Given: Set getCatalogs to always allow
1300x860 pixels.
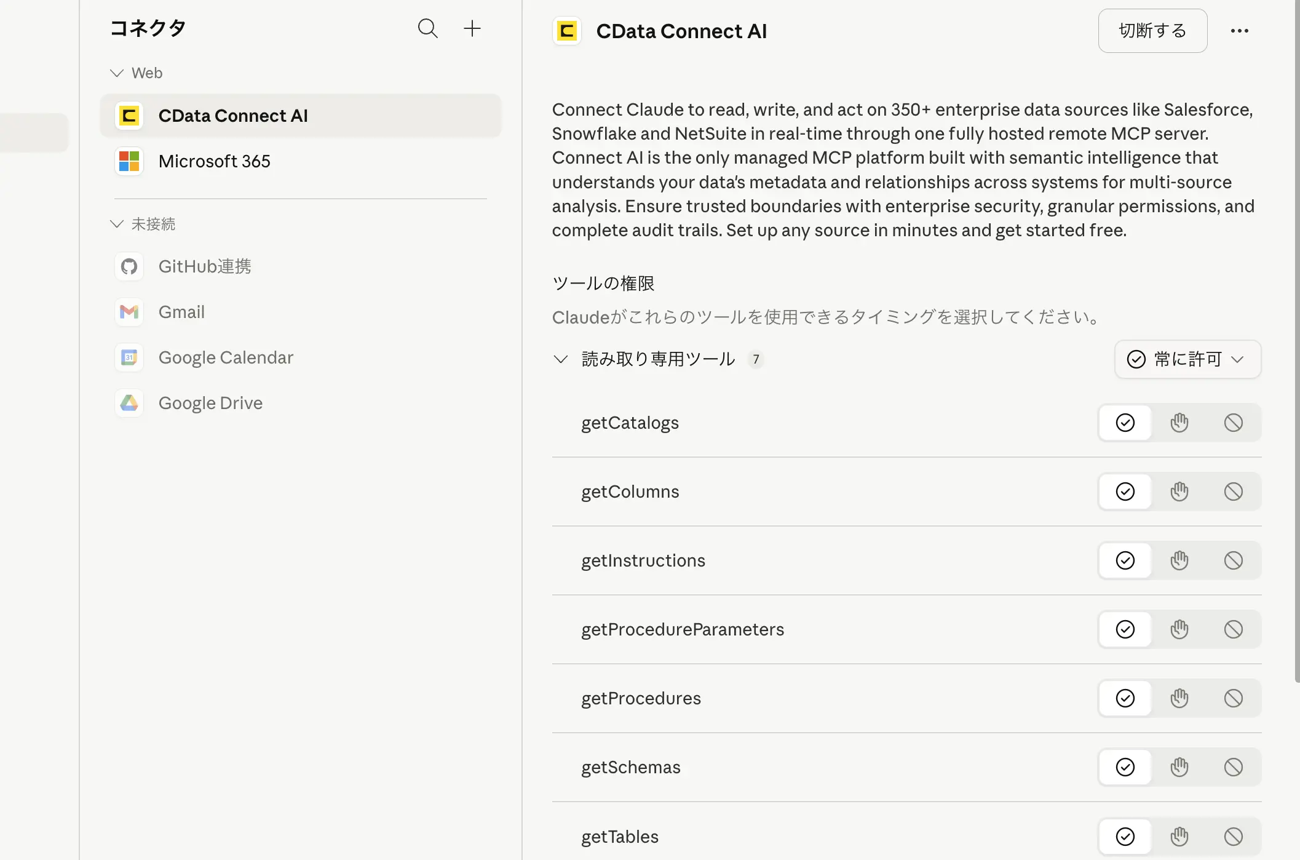Looking at the screenshot, I should click(x=1125, y=423).
